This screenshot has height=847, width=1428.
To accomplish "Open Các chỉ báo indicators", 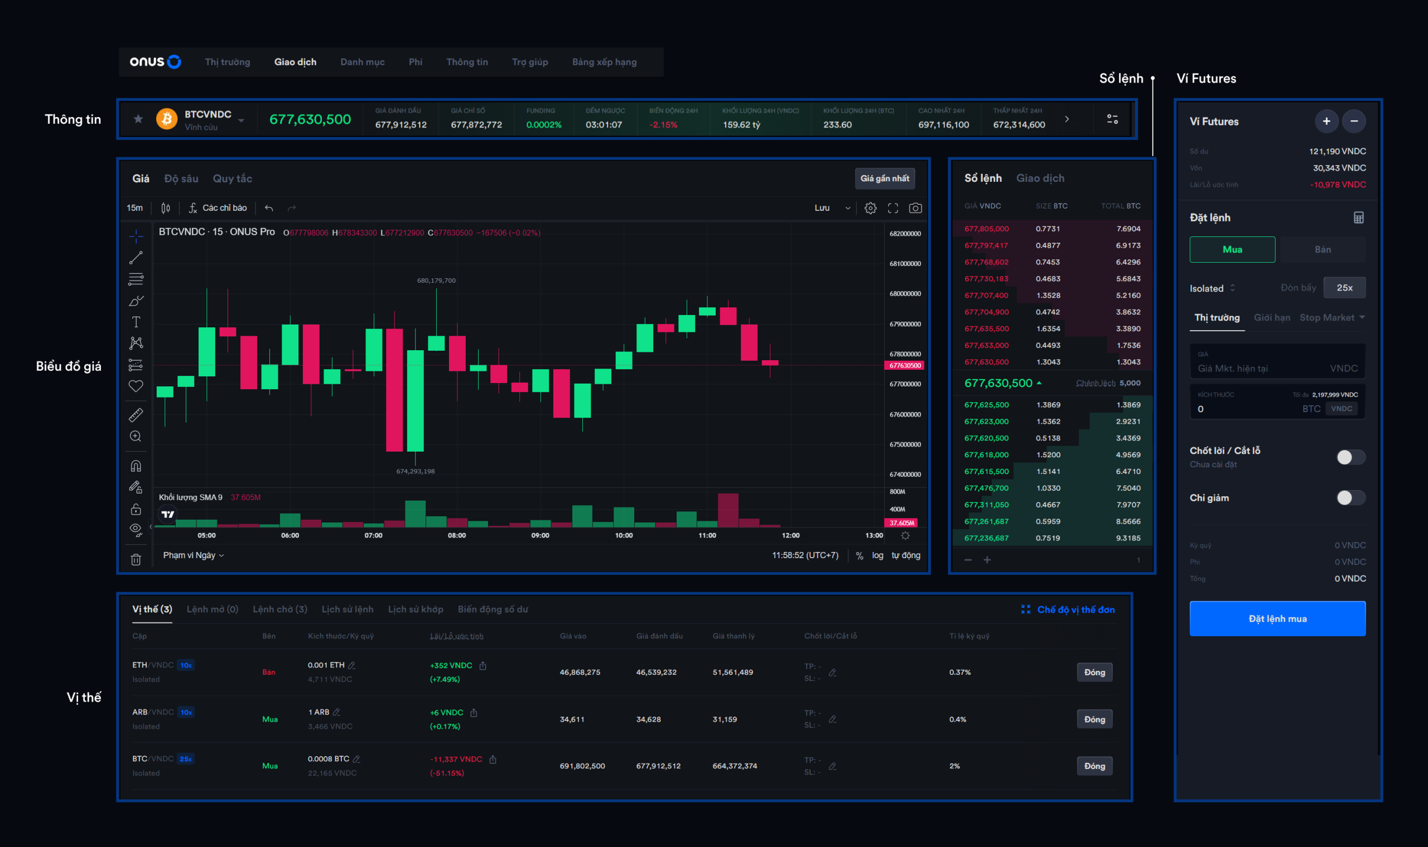I will point(218,208).
